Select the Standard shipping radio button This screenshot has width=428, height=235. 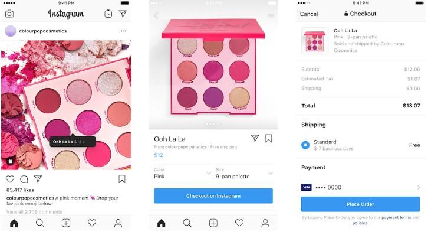pos(305,145)
